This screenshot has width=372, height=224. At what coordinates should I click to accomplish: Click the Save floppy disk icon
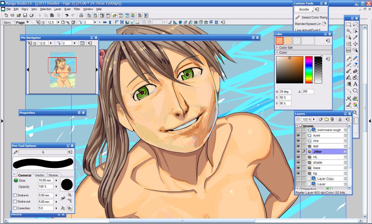pos(25,15)
